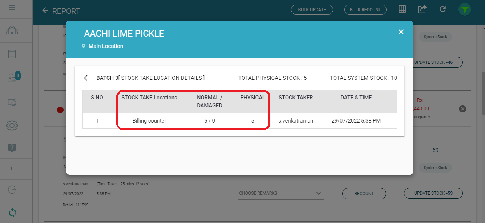Click the refresh icon in header
Viewport: 485px width, 223px height.
coord(442,9)
